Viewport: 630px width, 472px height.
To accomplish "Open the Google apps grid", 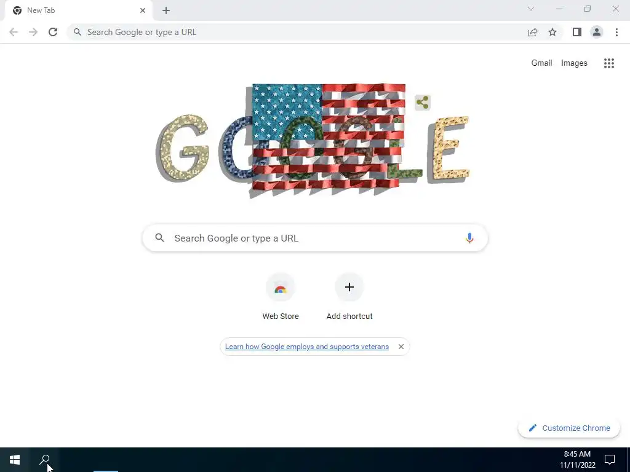I will pyautogui.click(x=609, y=63).
